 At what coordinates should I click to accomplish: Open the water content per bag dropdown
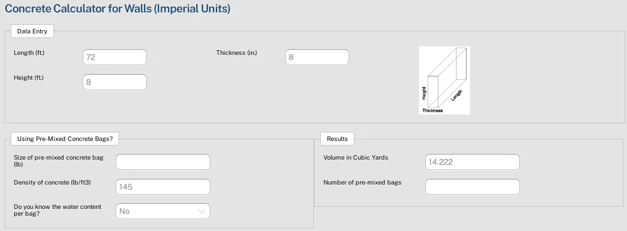pyautogui.click(x=163, y=211)
